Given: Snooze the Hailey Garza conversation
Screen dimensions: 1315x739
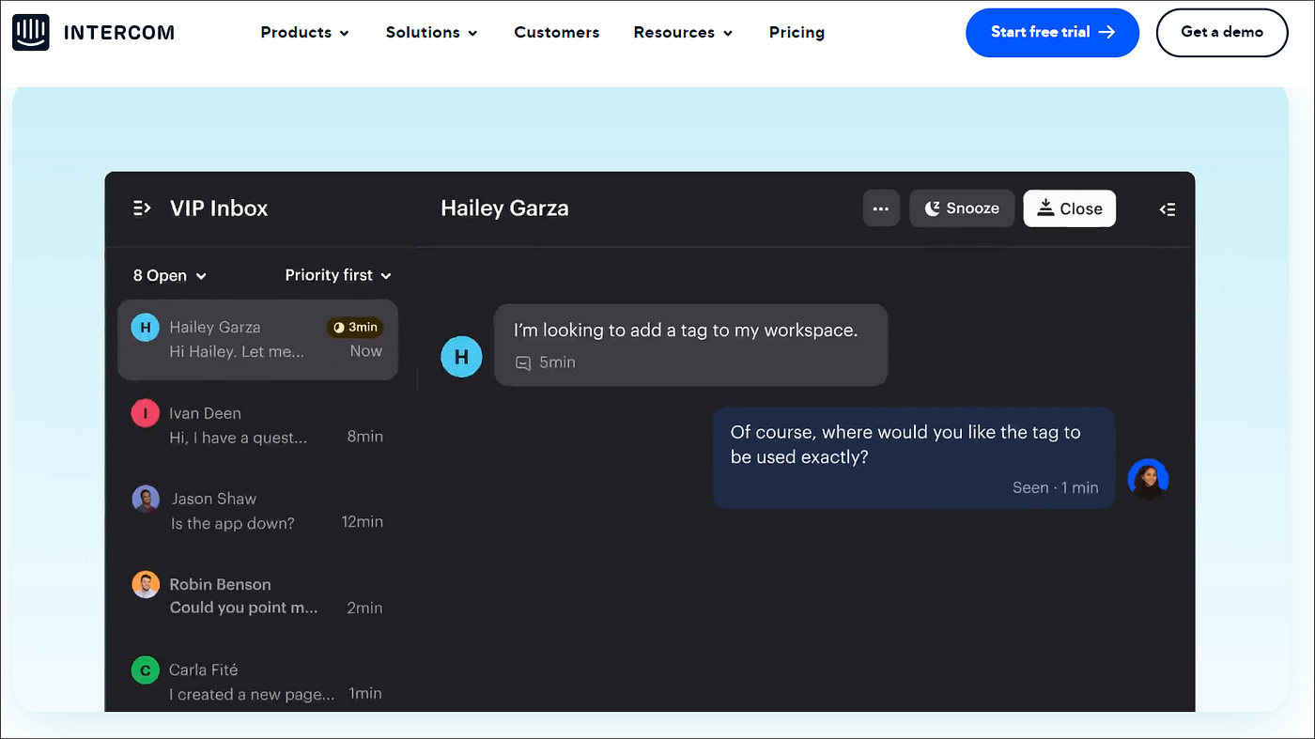Looking at the screenshot, I should point(962,208).
